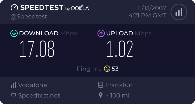The width and height of the screenshot is (195, 104).
Task: Click the signal bars circle icon
Action: tap(179, 12)
